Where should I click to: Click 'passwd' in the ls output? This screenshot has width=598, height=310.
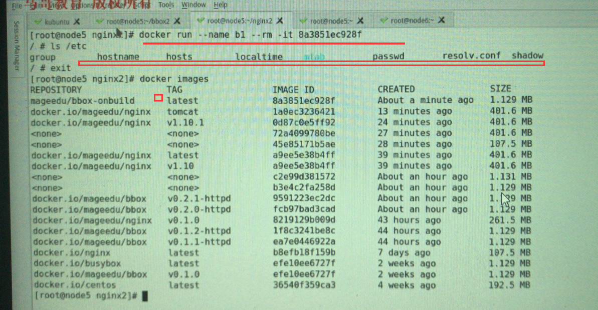388,56
